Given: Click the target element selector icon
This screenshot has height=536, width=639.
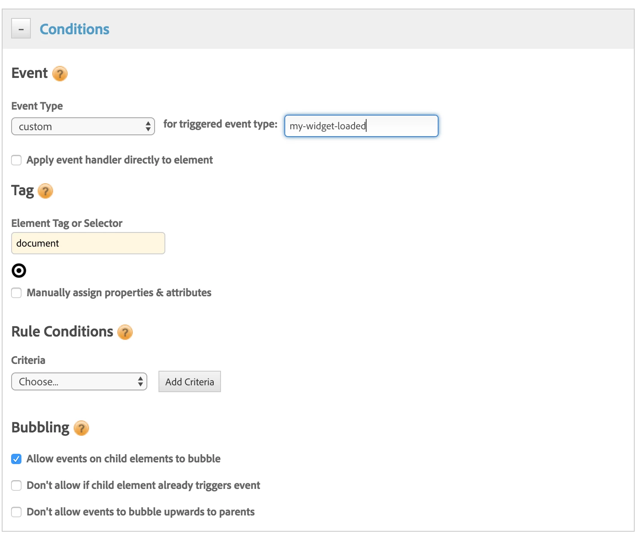Looking at the screenshot, I should click(x=19, y=271).
